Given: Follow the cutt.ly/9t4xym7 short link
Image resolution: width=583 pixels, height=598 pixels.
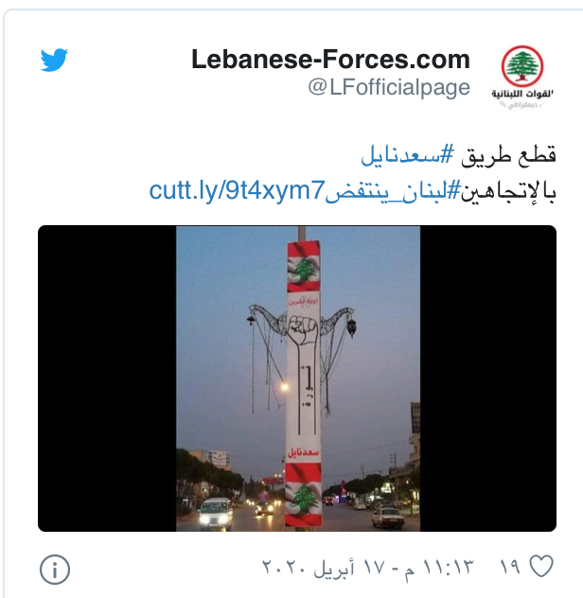Looking at the screenshot, I should tap(237, 190).
